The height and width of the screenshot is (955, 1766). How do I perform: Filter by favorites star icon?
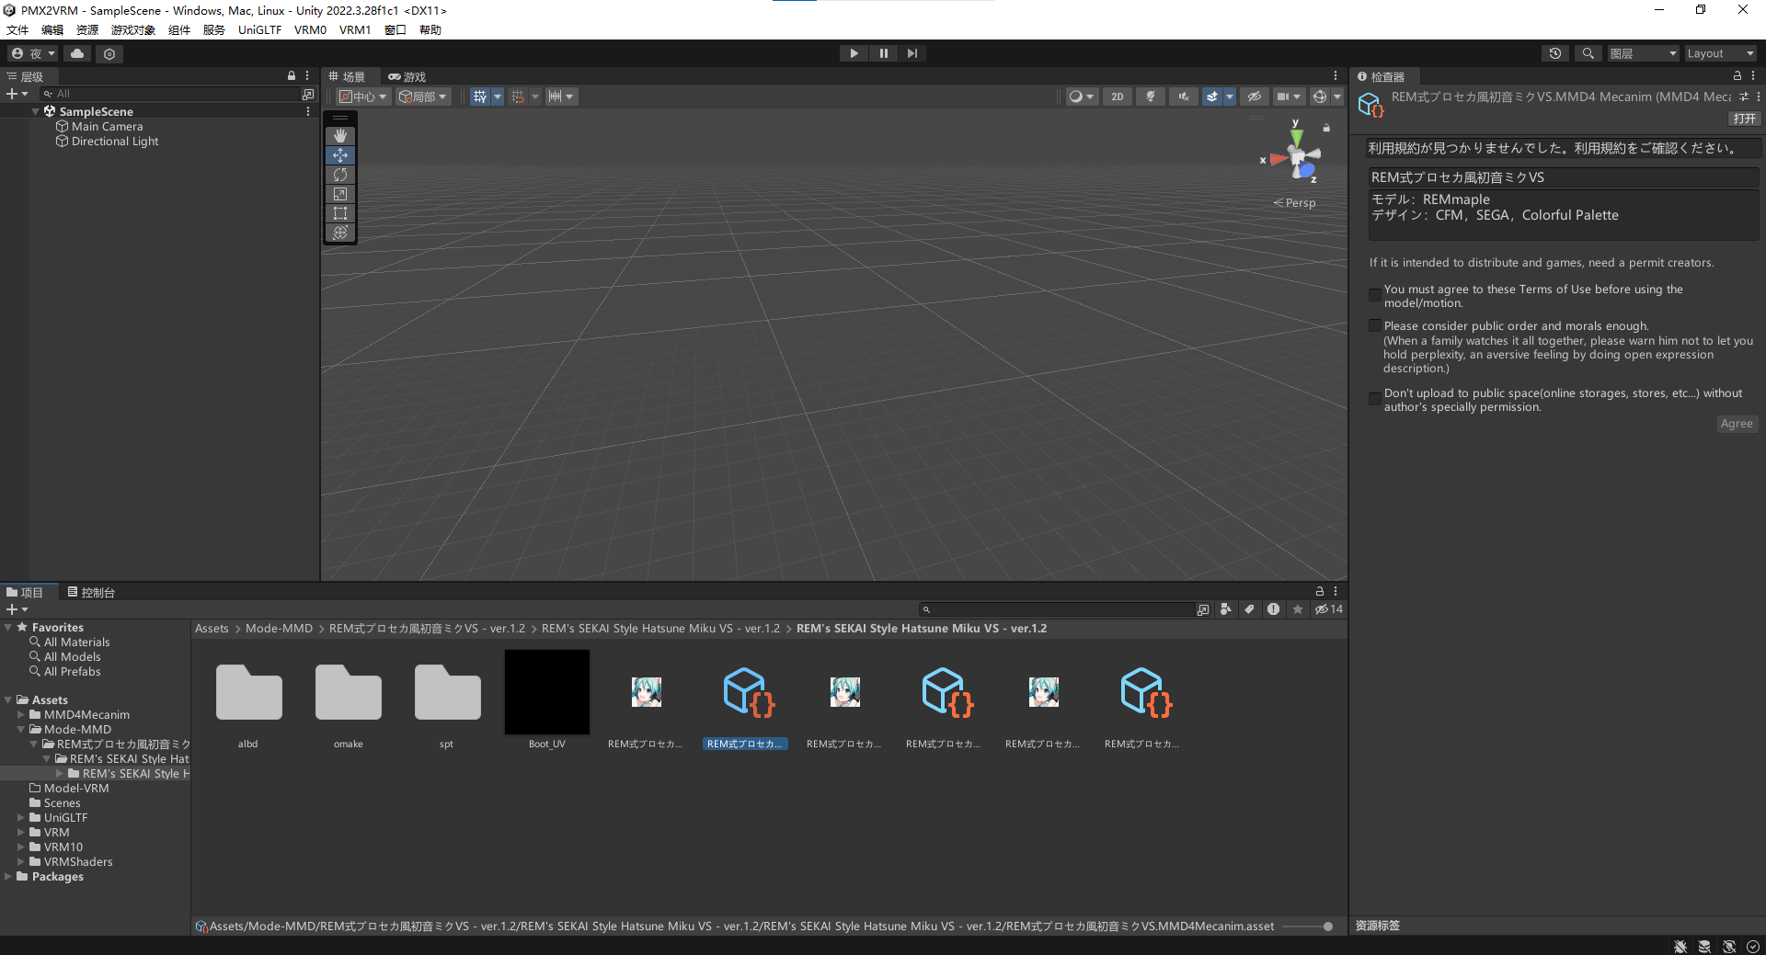click(x=1297, y=609)
